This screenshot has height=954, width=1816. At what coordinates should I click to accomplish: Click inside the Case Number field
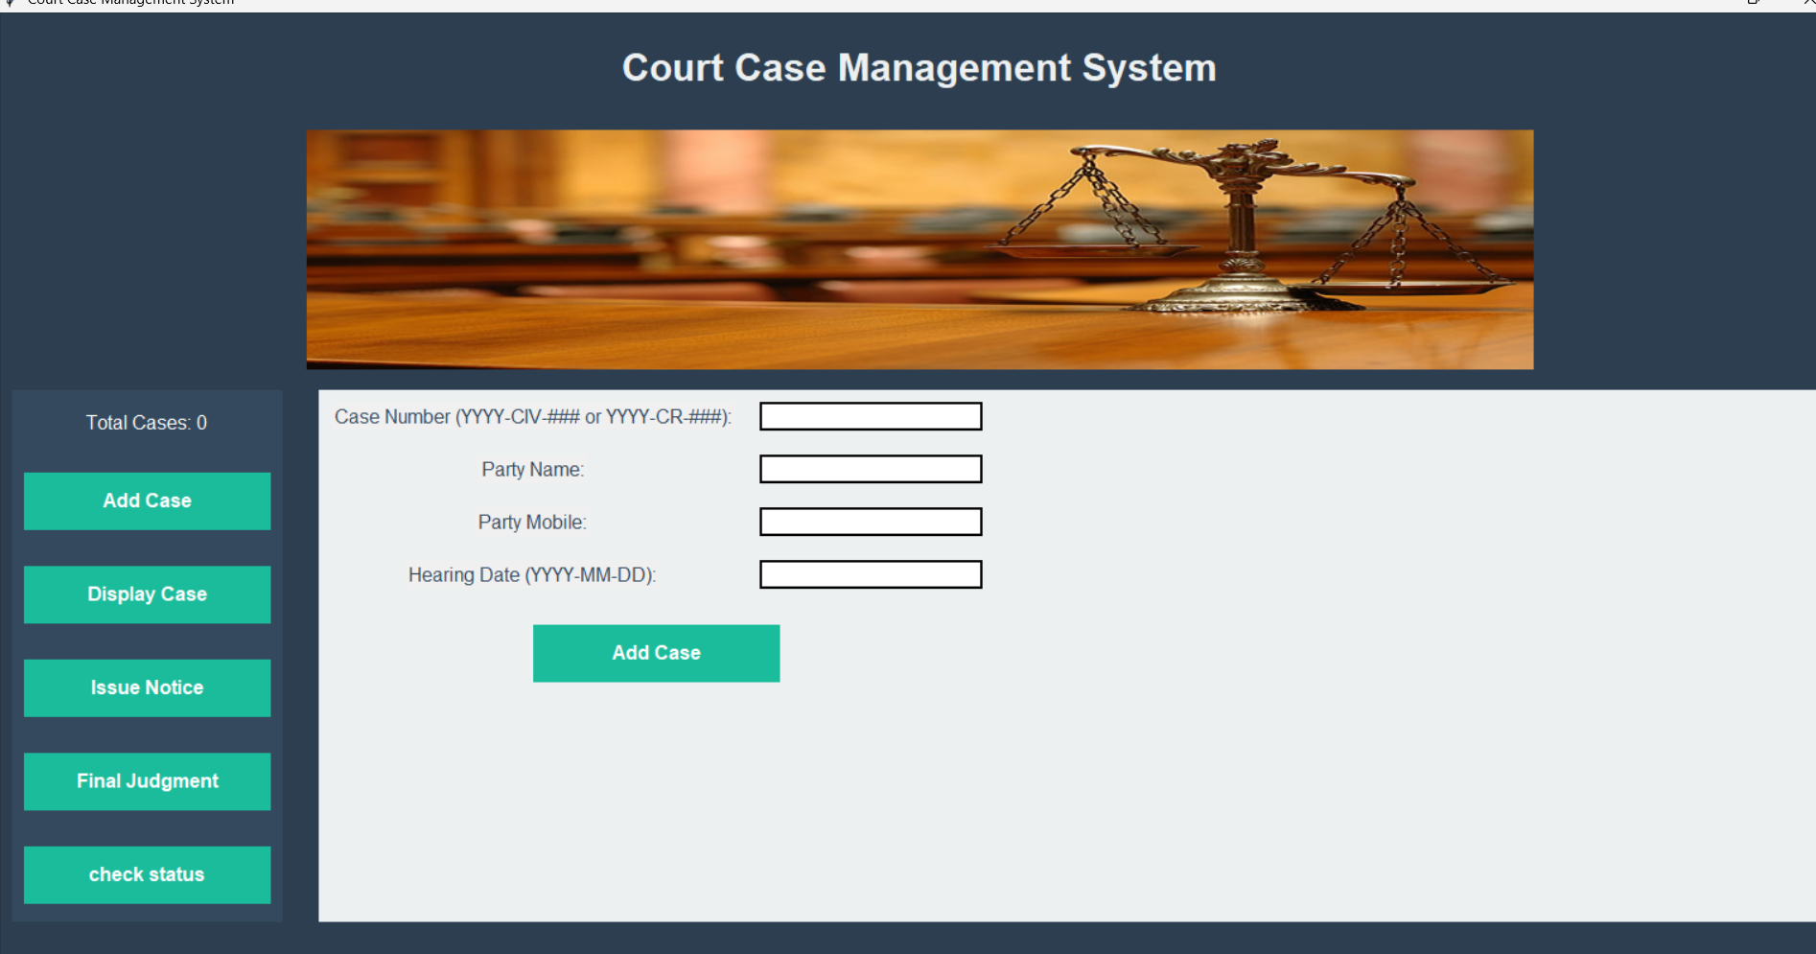tap(870, 416)
